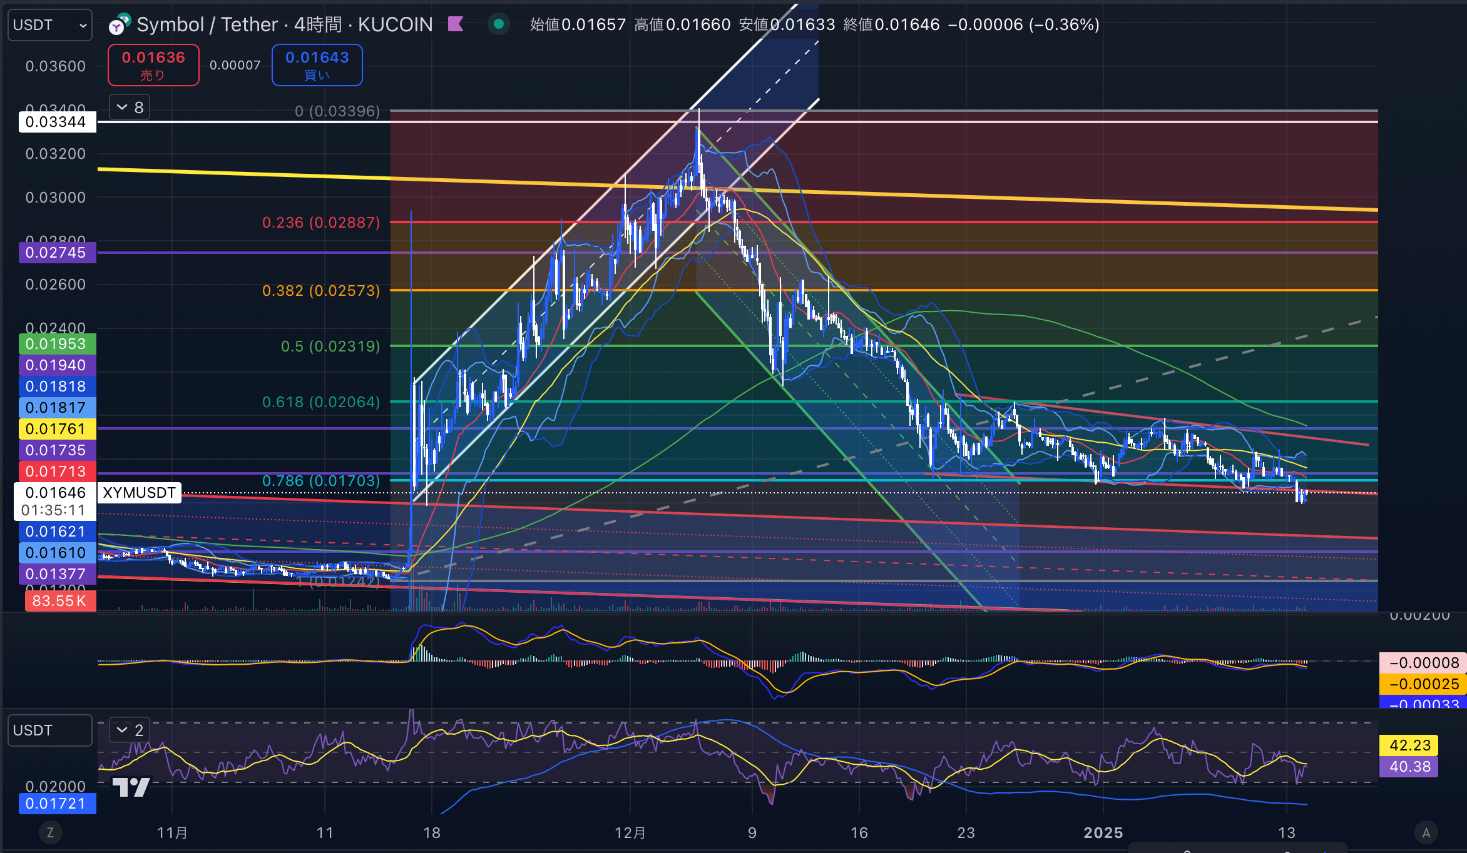Click the 0.00007 spread value
The width and height of the screenshot is (1467, 853).
click(x=235, y=65)
